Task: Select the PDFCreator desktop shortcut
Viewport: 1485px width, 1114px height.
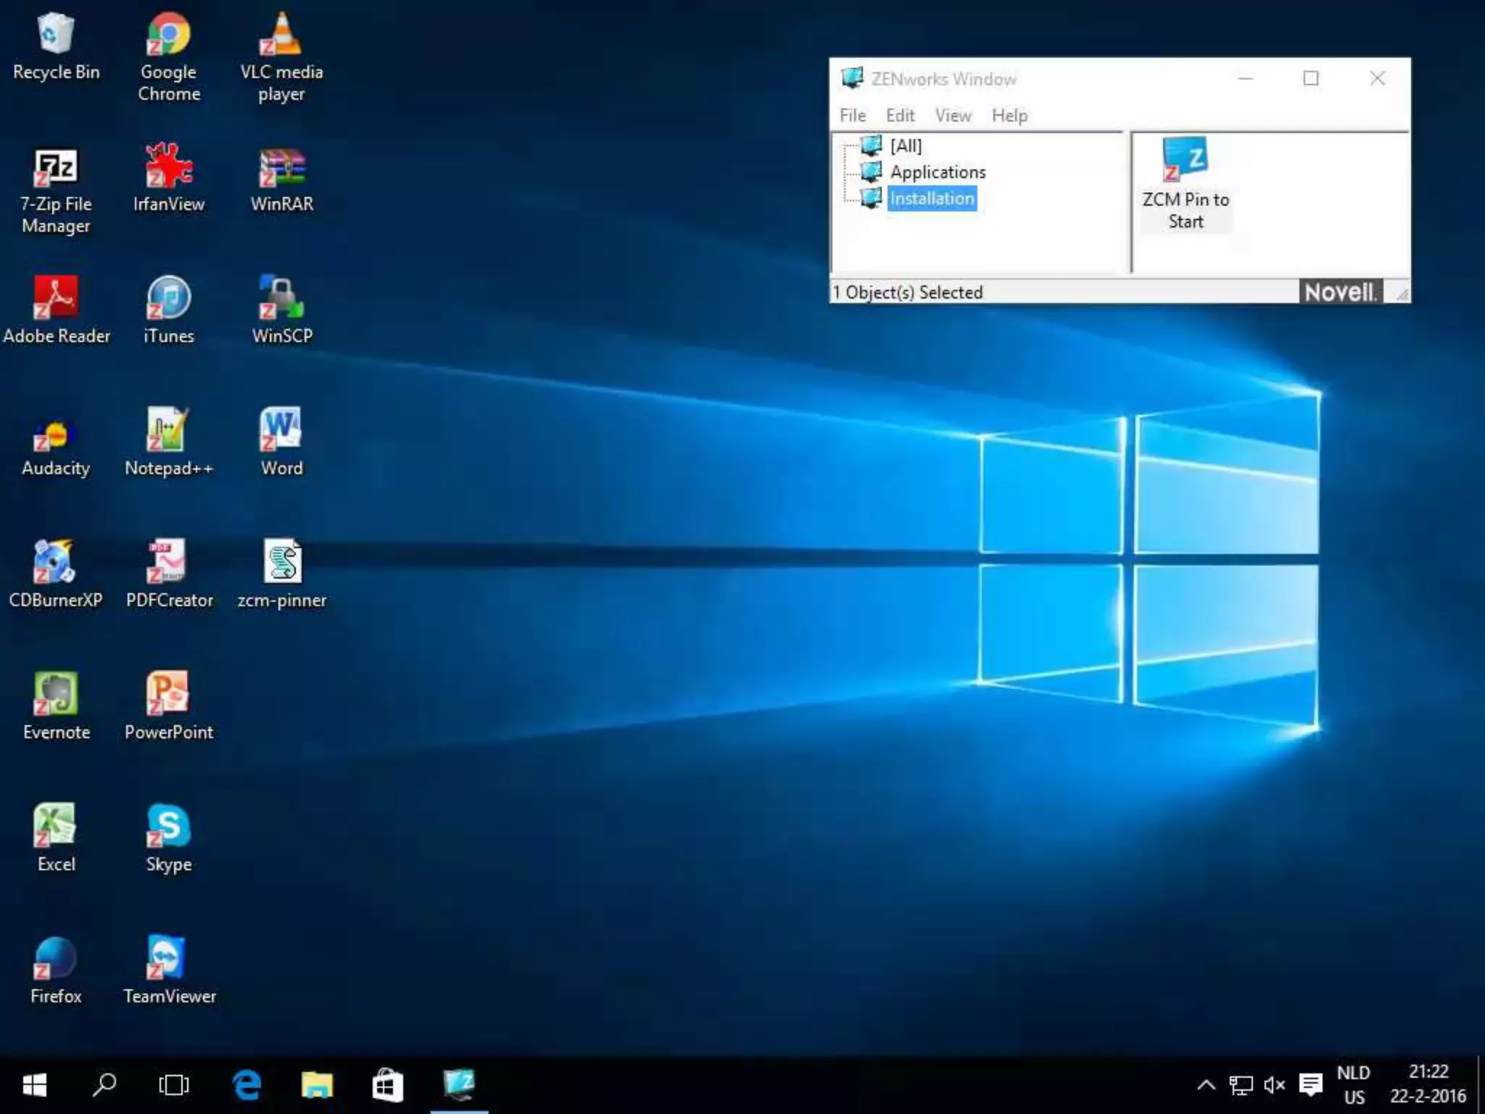Action: click(x=168, y=574)
